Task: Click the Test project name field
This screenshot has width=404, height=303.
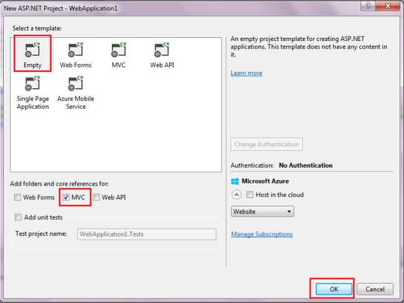Action: tap(147, 234)
